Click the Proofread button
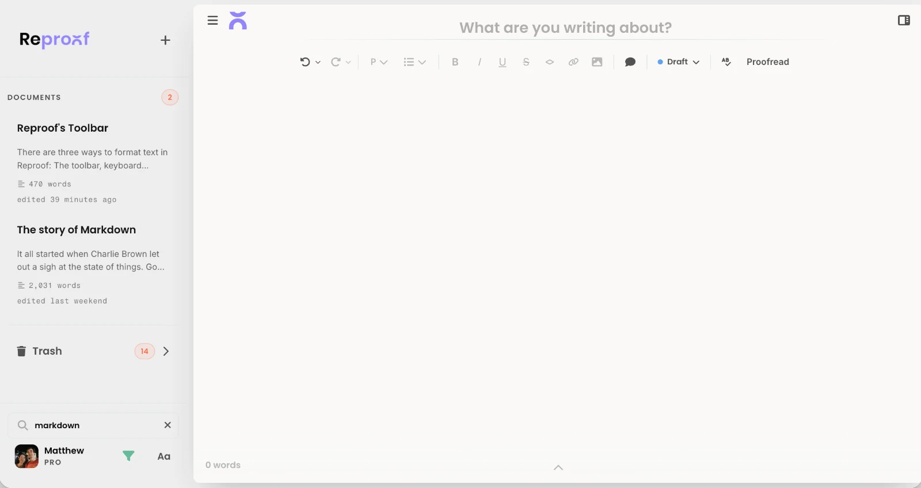The image size is (921, 488). (x=768, y=62)
